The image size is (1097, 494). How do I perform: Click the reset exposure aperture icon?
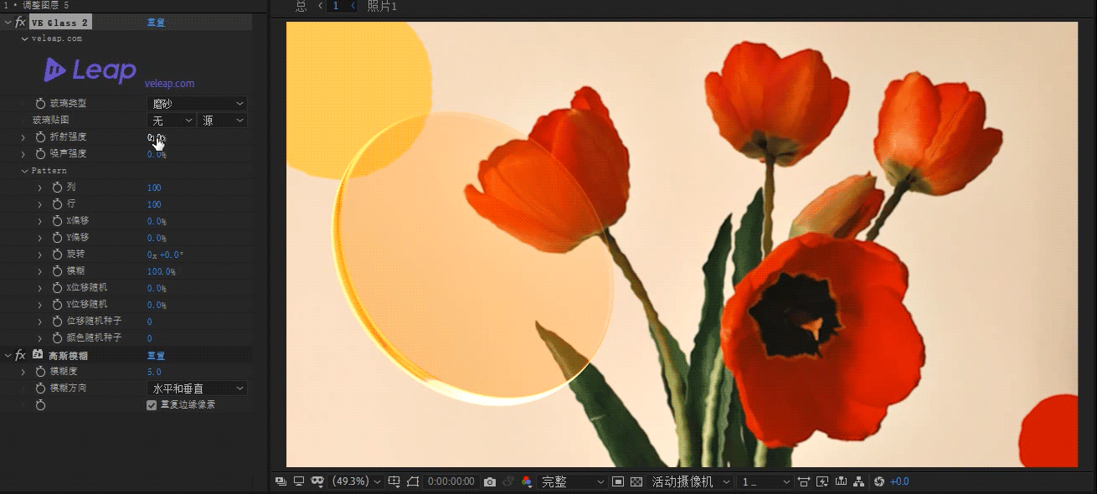click(x=878, y=481)
